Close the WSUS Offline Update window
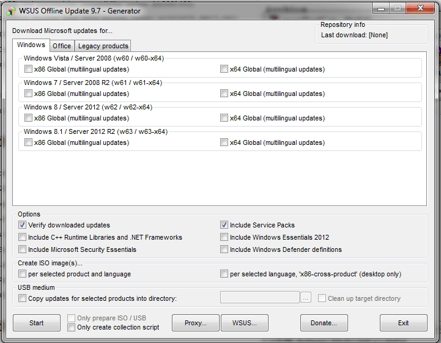441x343 pixels. (x=420, y=9)
